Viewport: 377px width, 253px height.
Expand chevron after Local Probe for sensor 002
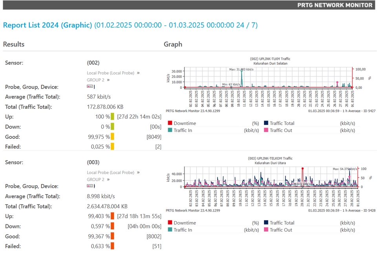[138, 73]
